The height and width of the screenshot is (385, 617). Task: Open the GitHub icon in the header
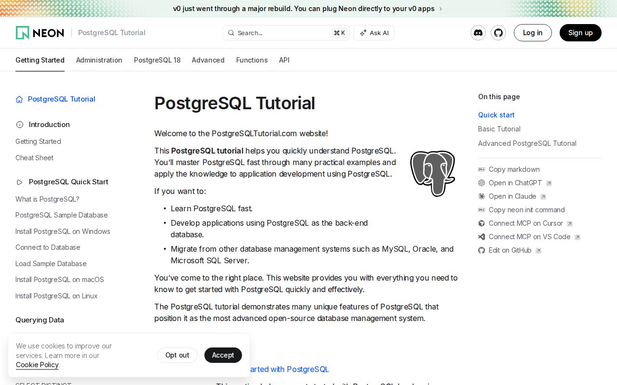(x=498, y=33)
